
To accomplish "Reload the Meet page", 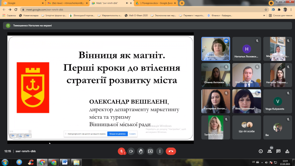I will point(16,10).
